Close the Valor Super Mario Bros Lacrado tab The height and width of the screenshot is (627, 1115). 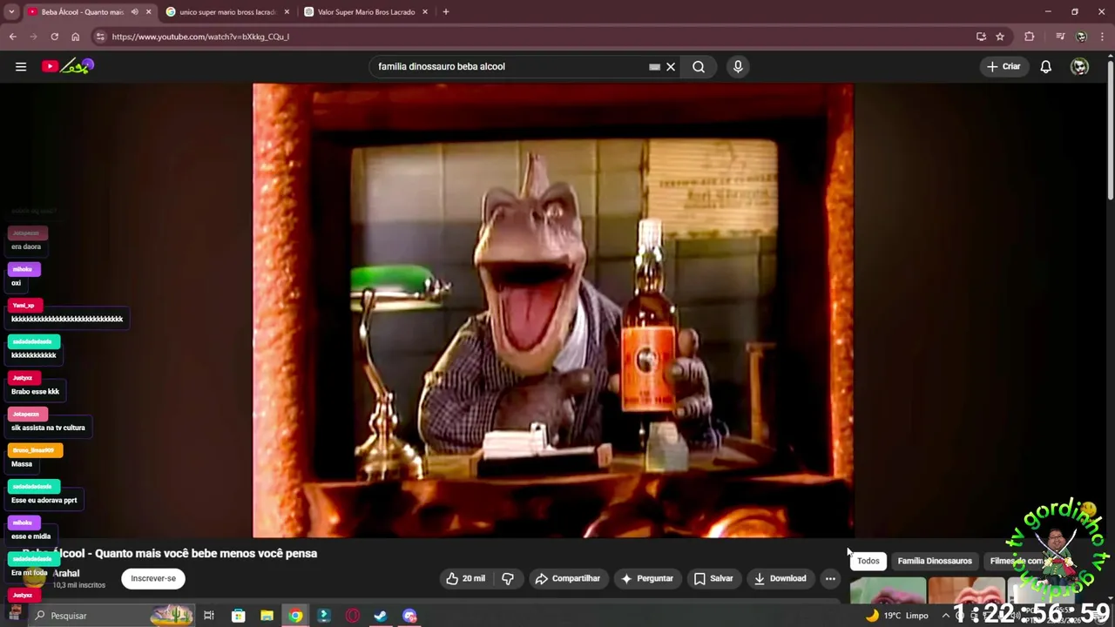point(425,12)
